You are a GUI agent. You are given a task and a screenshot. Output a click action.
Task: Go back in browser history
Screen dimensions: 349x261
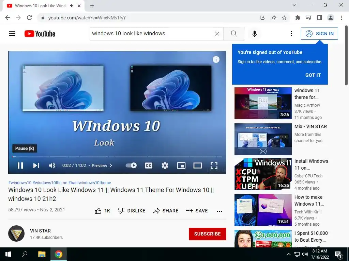(7, 18)
